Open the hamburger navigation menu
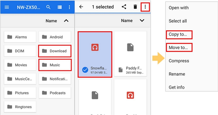The width and height of the screenshot is (218, 115). tap(7, 7)
